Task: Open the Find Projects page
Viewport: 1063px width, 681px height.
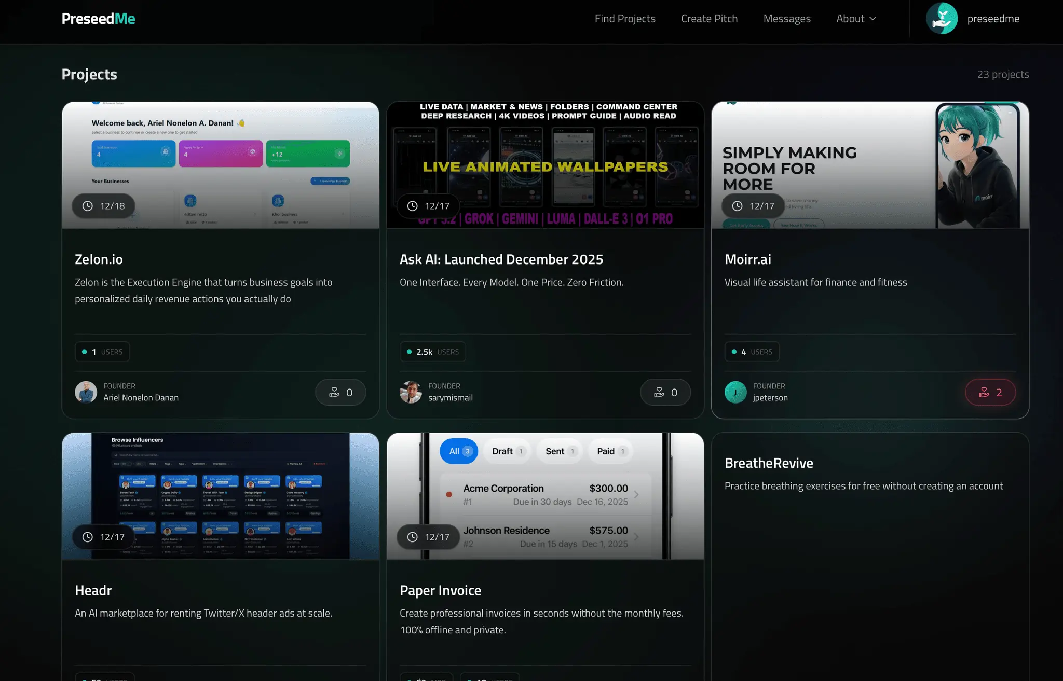Action: tap(625, 19)
